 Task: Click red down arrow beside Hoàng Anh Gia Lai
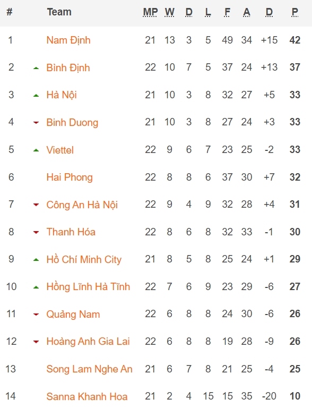pyautogui.click(x=36, y=342)
